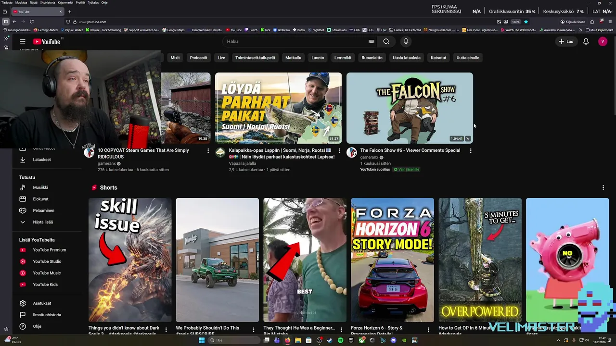Click Kirjaudu sisään in Firefox toolbar

572,22
